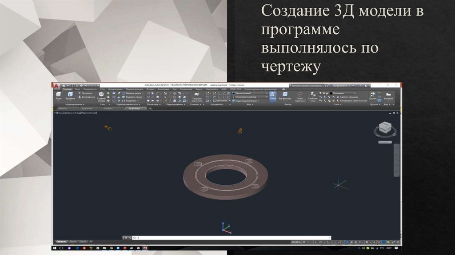This screenshot has height=255, width=455.
Task: Expand the Редактирование тела panel
Action: [x=128, y=104]
